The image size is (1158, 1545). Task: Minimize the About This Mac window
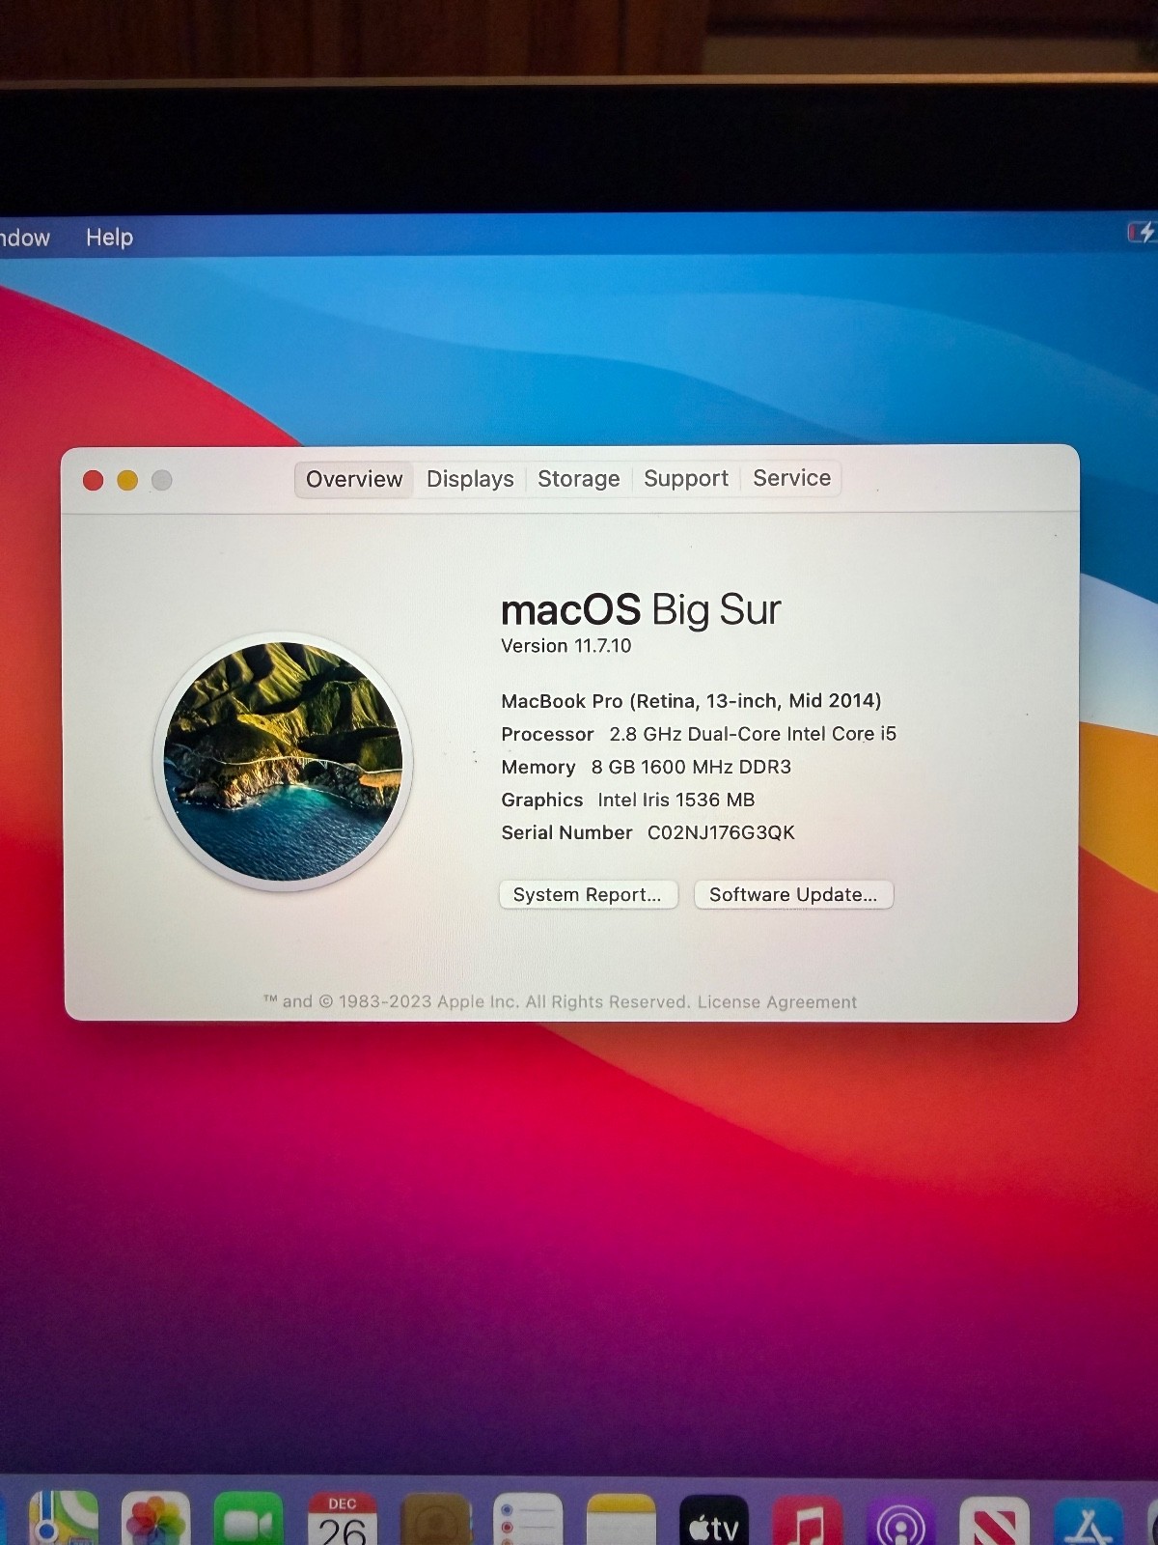click(127, 480)
